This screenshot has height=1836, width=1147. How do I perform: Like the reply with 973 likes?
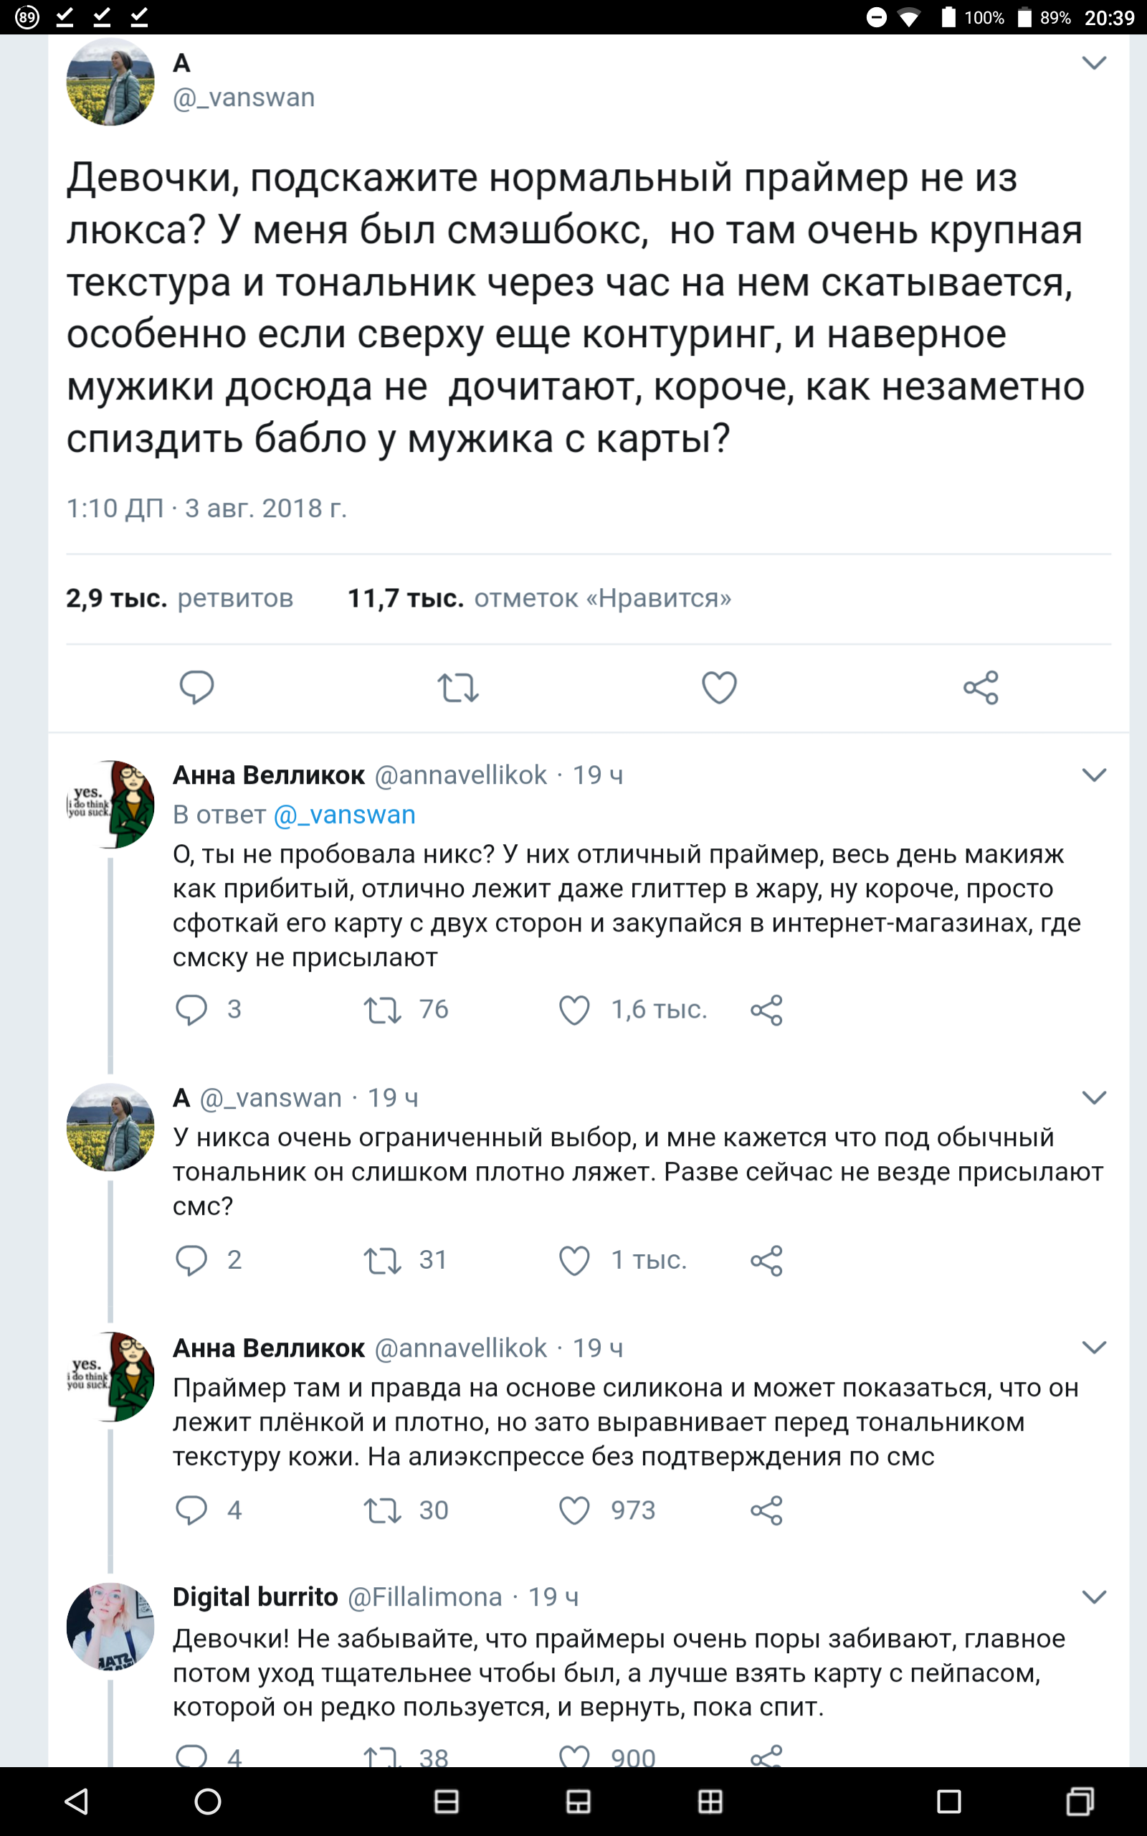(x=574, y=1510)
